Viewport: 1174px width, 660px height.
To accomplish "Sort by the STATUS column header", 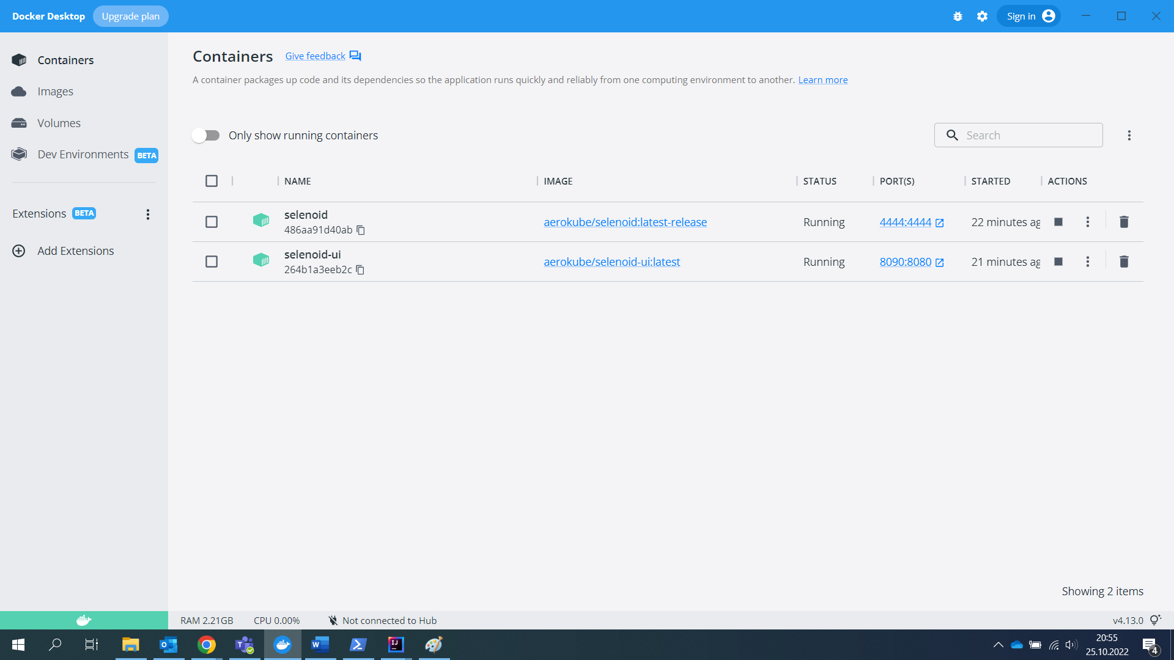I will pyautogui.click(x=820, y=182).
